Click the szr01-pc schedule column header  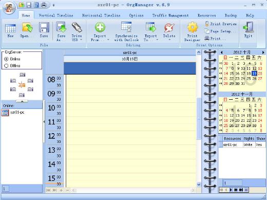coord(130,52)
